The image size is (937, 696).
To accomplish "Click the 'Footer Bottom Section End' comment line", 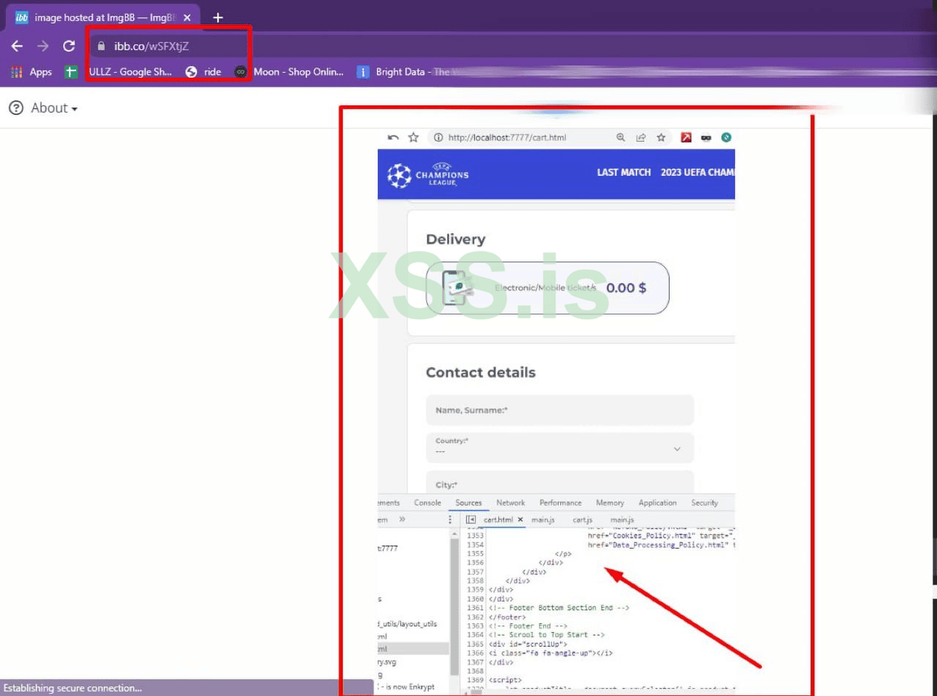I will click(560, 608).
